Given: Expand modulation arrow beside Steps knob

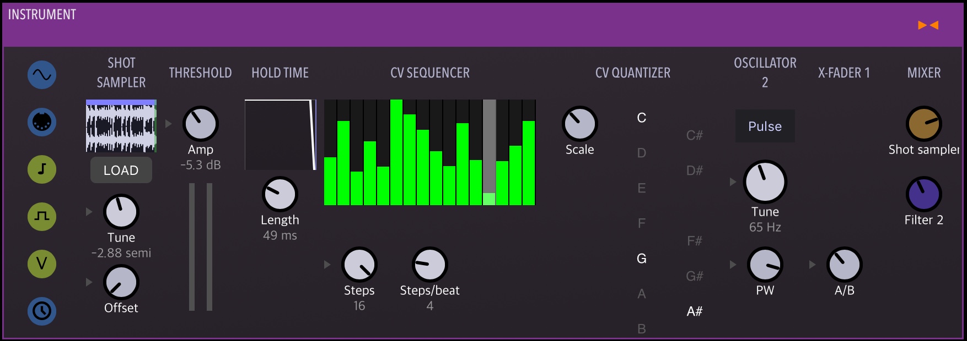Looking at the screenshot, I should pos(327,265).
